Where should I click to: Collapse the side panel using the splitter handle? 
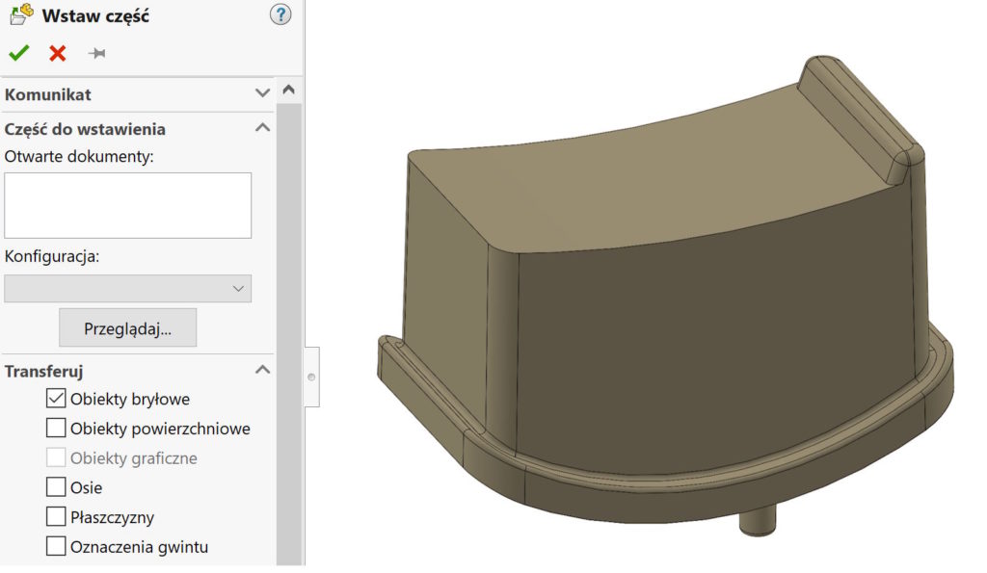pos(311,378)
